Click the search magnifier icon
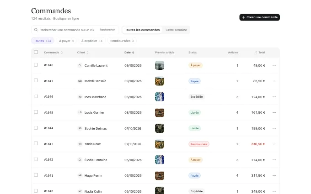This screenshot has height=194, width=311. [x=36, y=30]
